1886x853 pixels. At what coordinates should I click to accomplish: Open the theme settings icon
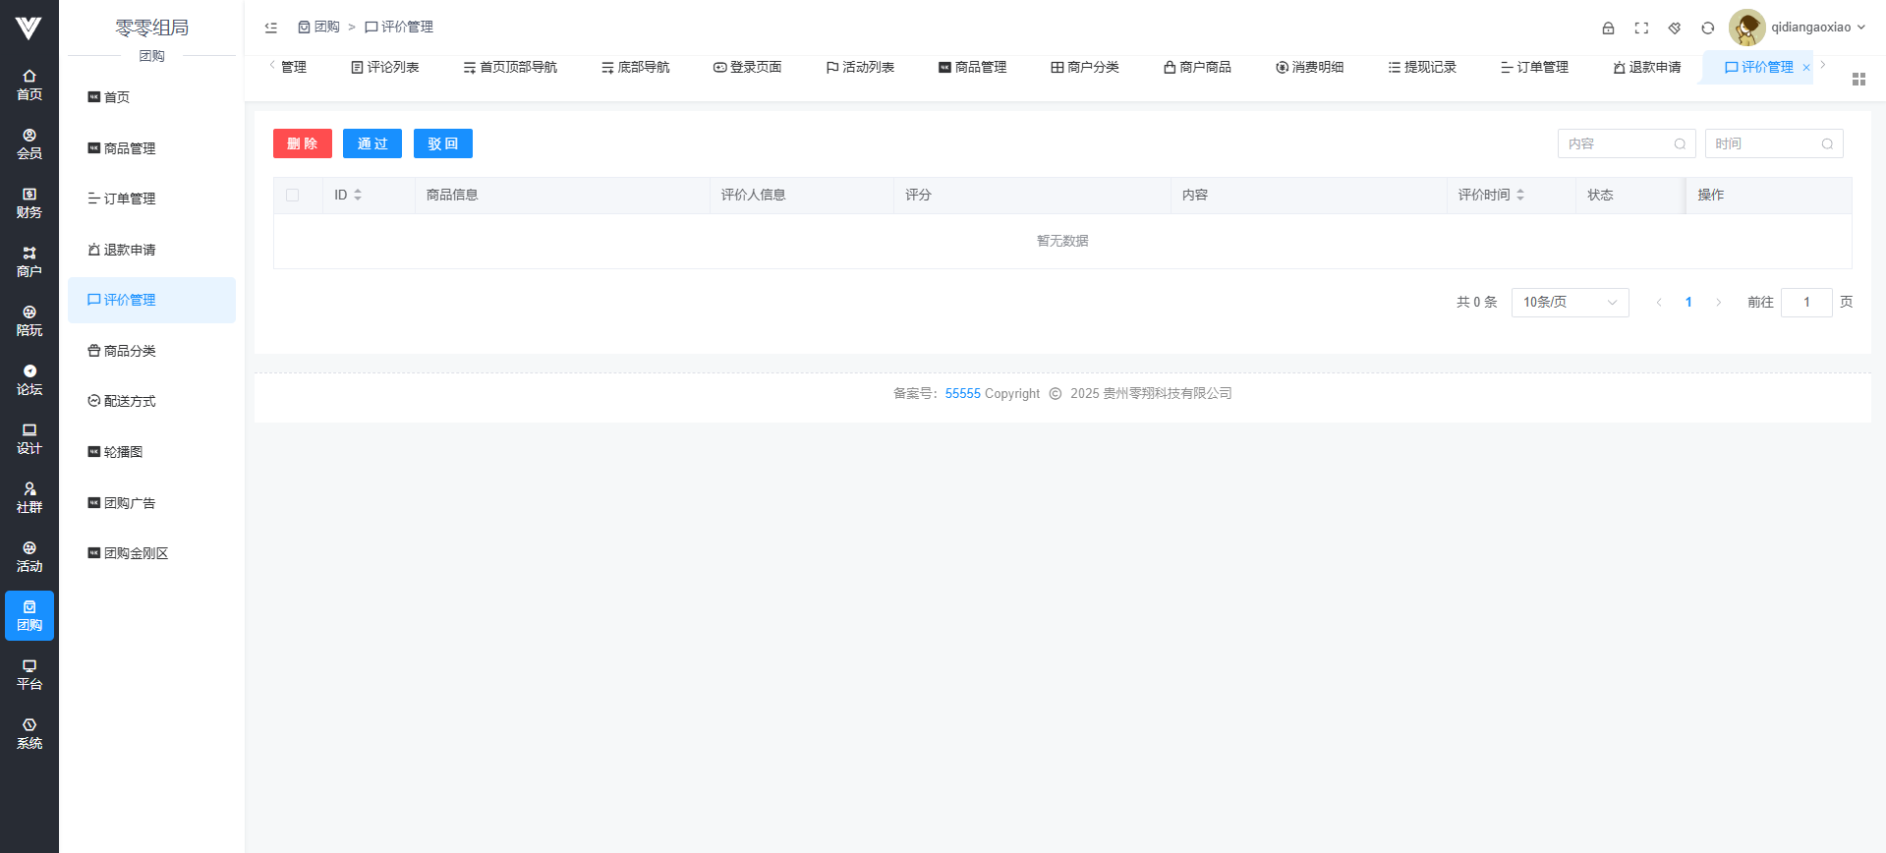1675,28
